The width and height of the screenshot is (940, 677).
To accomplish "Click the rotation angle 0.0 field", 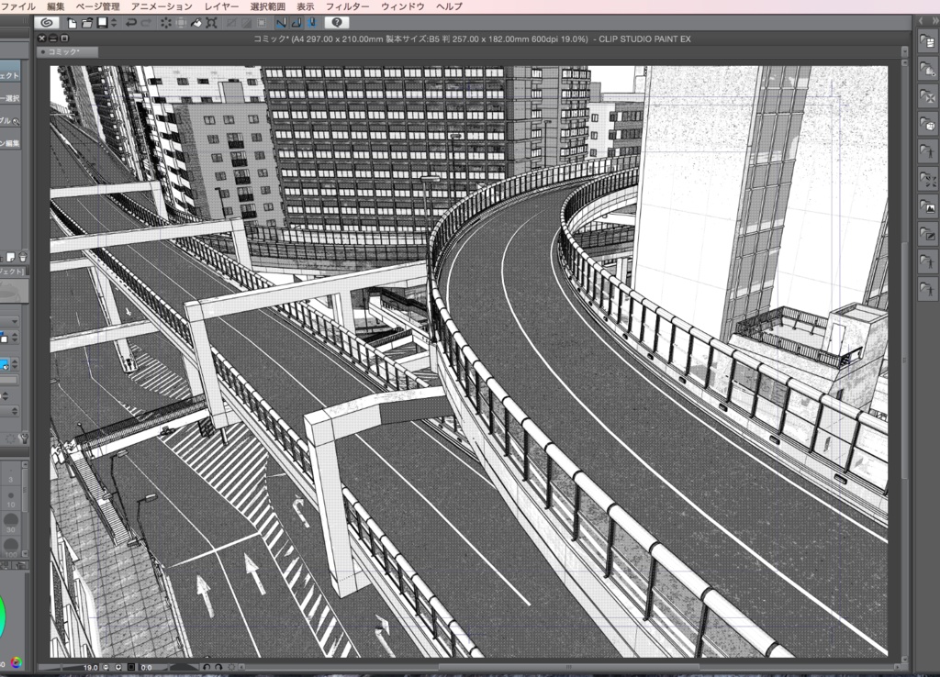I will tap(146, 667).
